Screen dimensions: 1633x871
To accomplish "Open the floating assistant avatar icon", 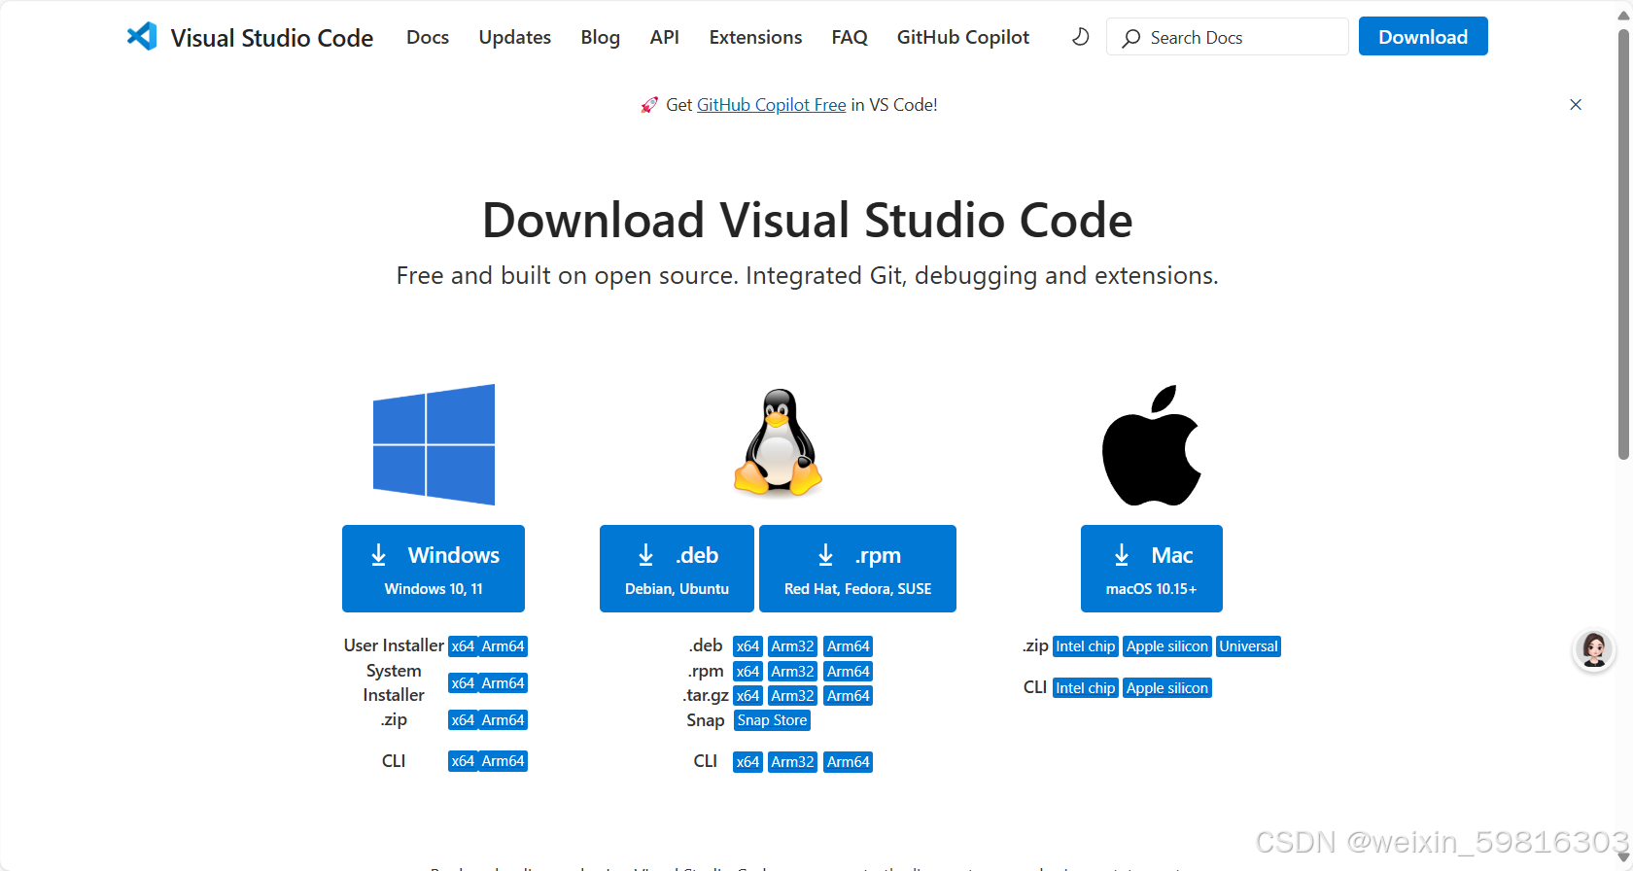I will [1594, 649].
